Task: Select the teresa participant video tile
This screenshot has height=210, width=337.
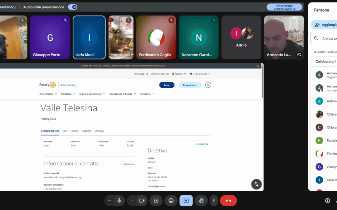Action: click(121, 37)
